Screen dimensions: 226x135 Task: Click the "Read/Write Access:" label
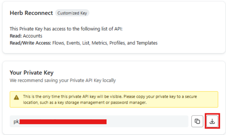click(x=30, y=43)
